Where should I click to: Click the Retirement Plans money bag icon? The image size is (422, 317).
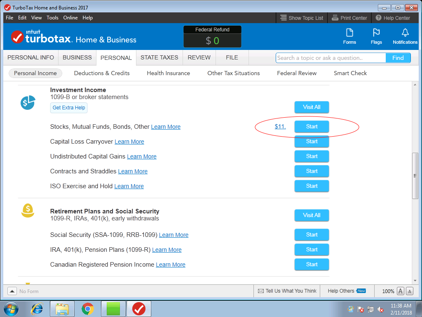tap(28, 211)
